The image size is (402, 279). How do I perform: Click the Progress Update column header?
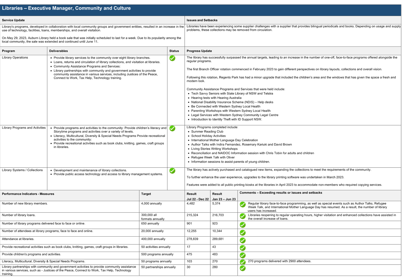pyautogui.click(x=199, y=51)
